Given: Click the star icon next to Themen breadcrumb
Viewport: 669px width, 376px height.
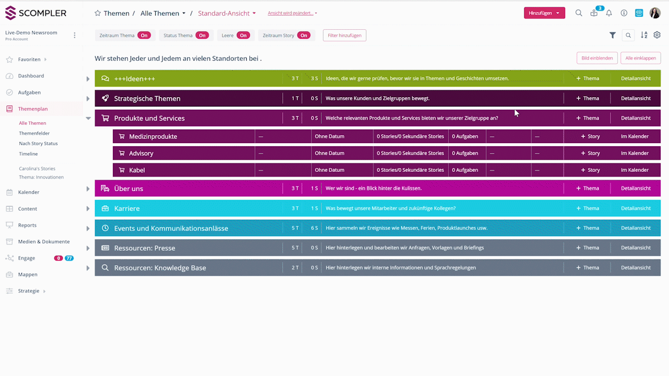Looking at the screenshot, I should click(x=98, y=13).
